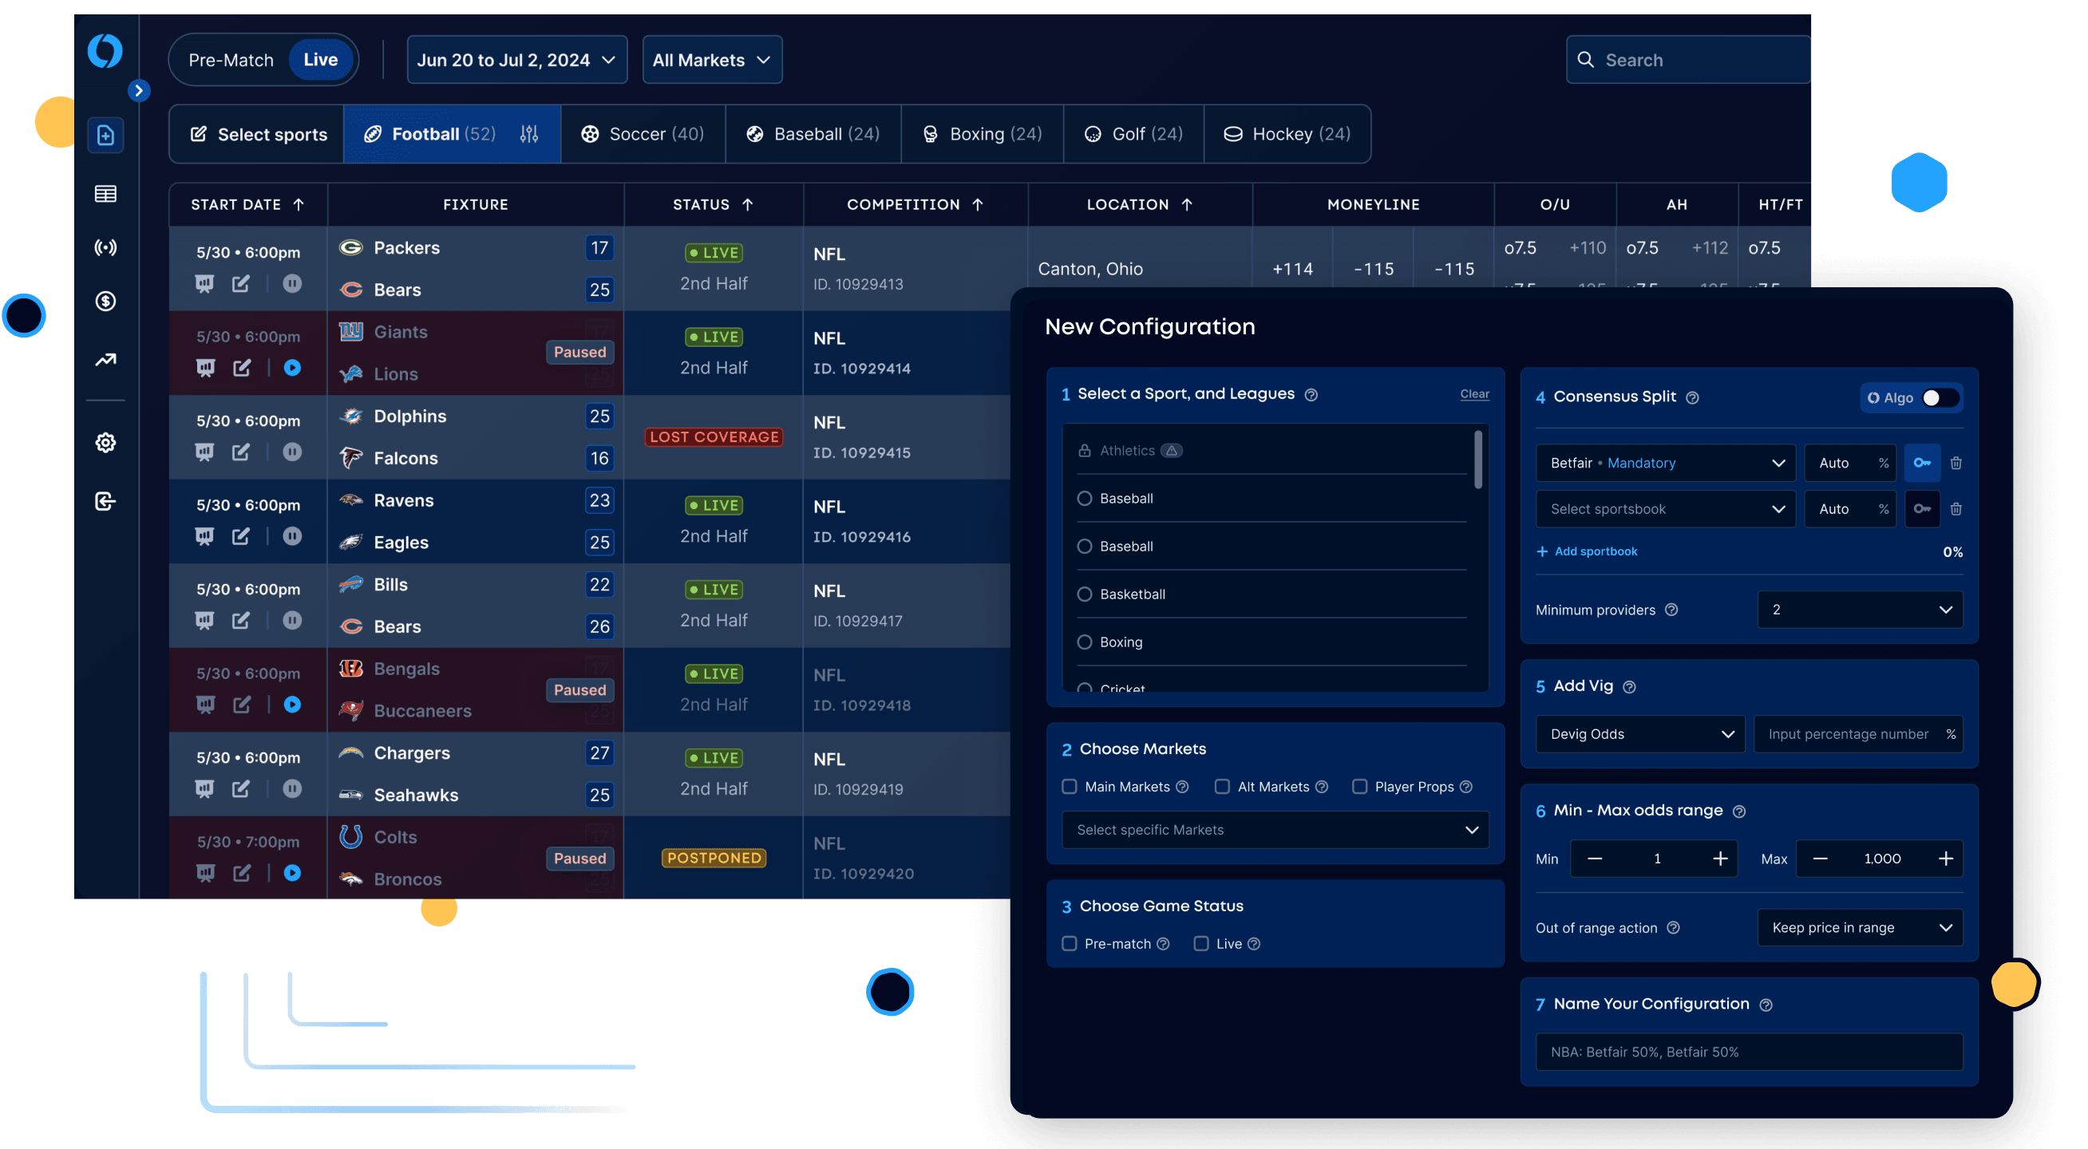Image resolution: width=2088 pixels, height=1149 pixels.
Task: Click the Add Vig percentage input
Action: click(x=1858, y=734)
